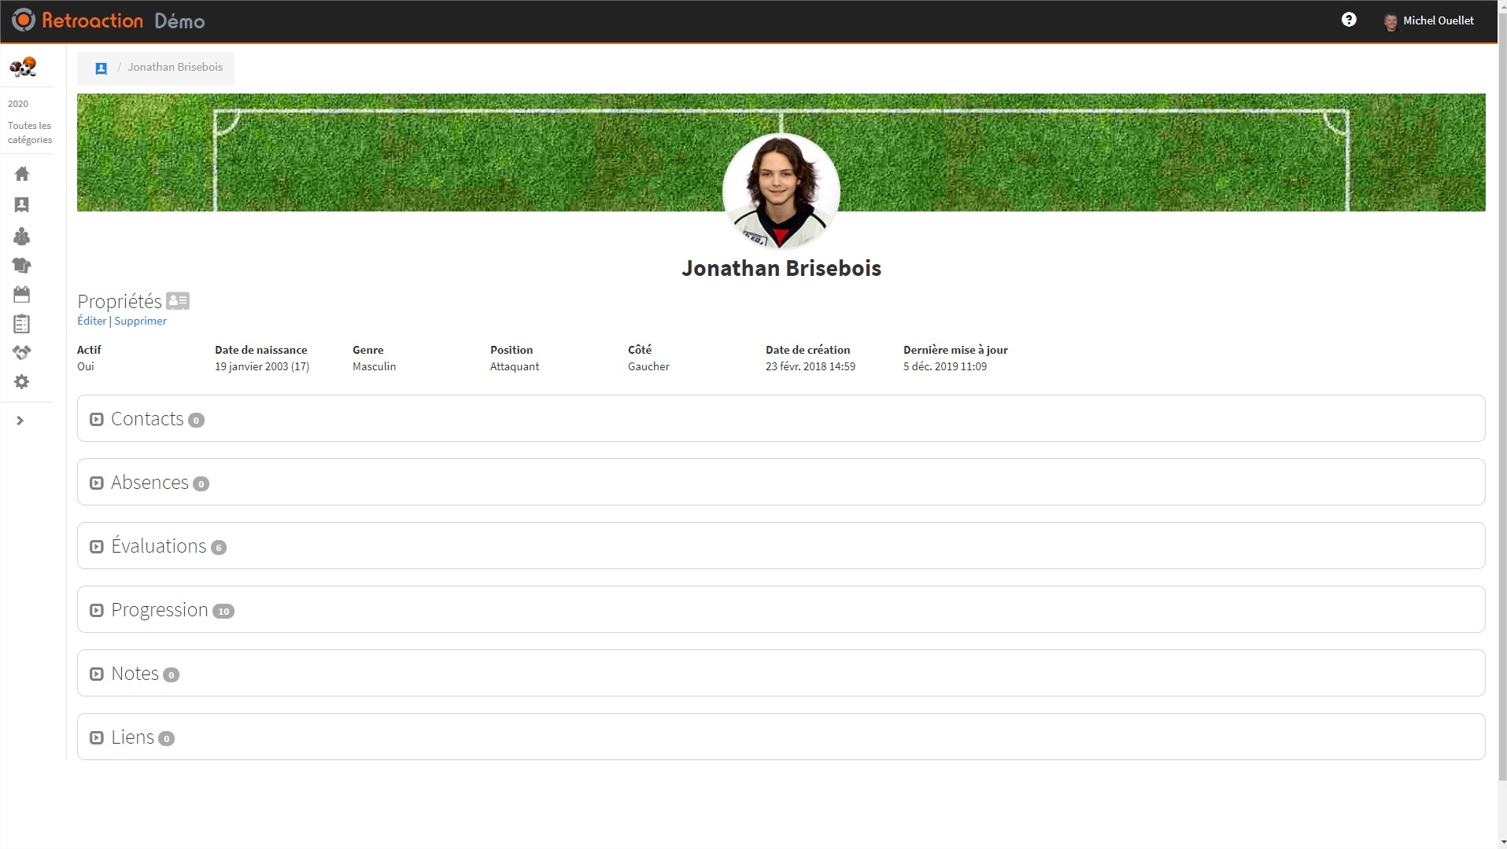Click last update '5 déc. 2019 11:09'
The width and height of the screenshot is (1507, 849).
(x=945, y=366)
